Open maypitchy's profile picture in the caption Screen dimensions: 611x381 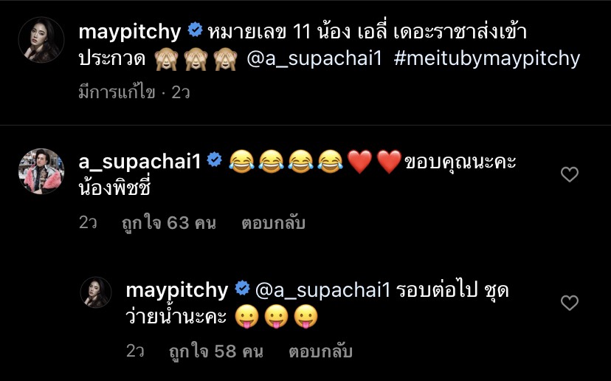(x=41, y=40)
